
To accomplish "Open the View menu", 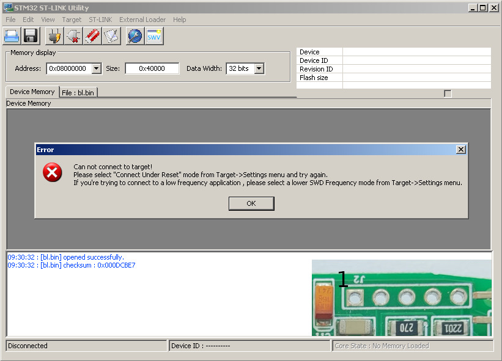I will 48,20.
